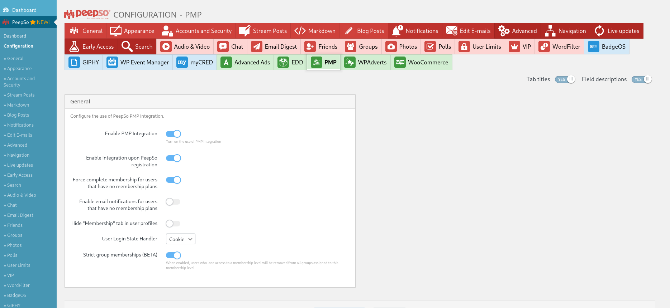The width and height of the screenshot is (670, 308).
Task: Click the Polls checkbox icon
Action: [x=430, y=47]
